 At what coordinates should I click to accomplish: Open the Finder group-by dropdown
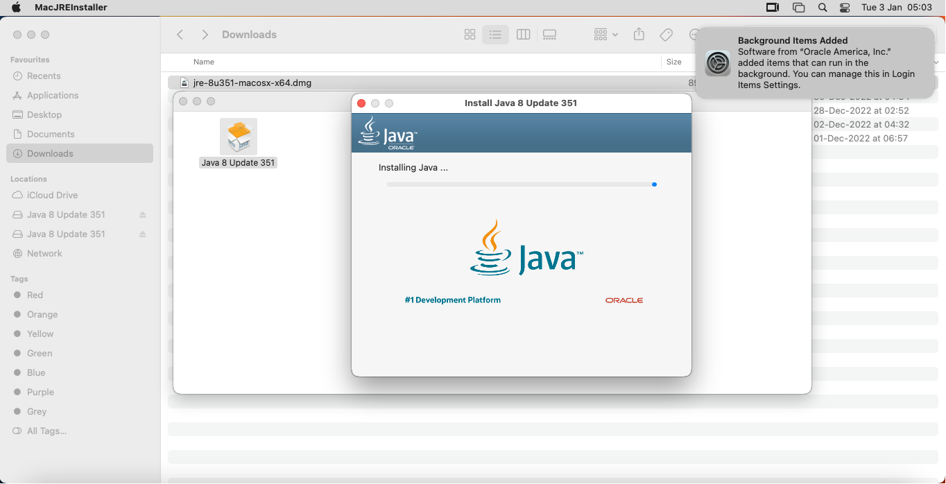(x=605, y=35)
